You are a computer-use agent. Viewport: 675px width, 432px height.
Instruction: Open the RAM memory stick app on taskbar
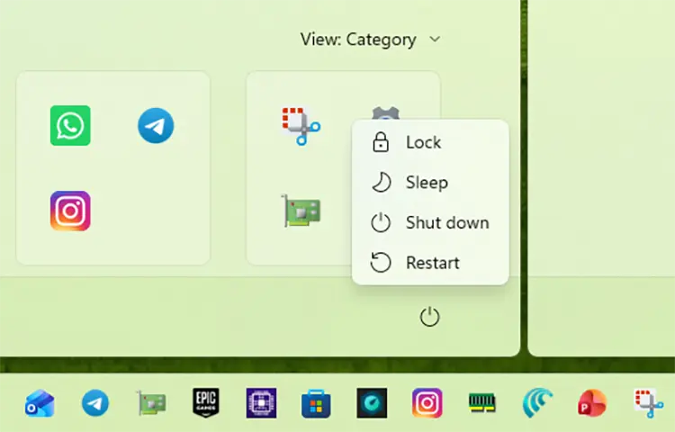click(x=482, y=403)
